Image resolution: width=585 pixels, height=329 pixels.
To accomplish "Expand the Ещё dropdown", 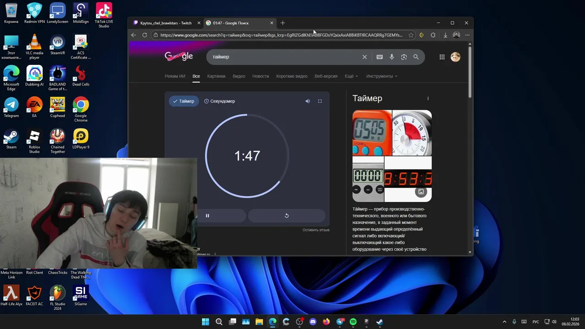I will pos(351,76).
